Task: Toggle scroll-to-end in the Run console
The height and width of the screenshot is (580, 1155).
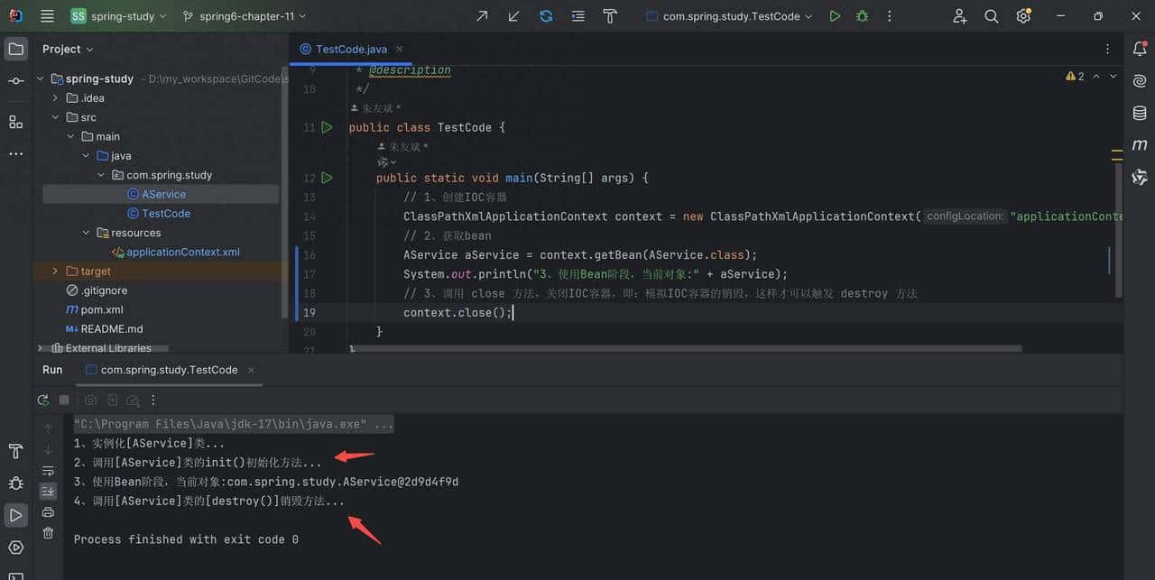Action: click(x=48, y=491)
